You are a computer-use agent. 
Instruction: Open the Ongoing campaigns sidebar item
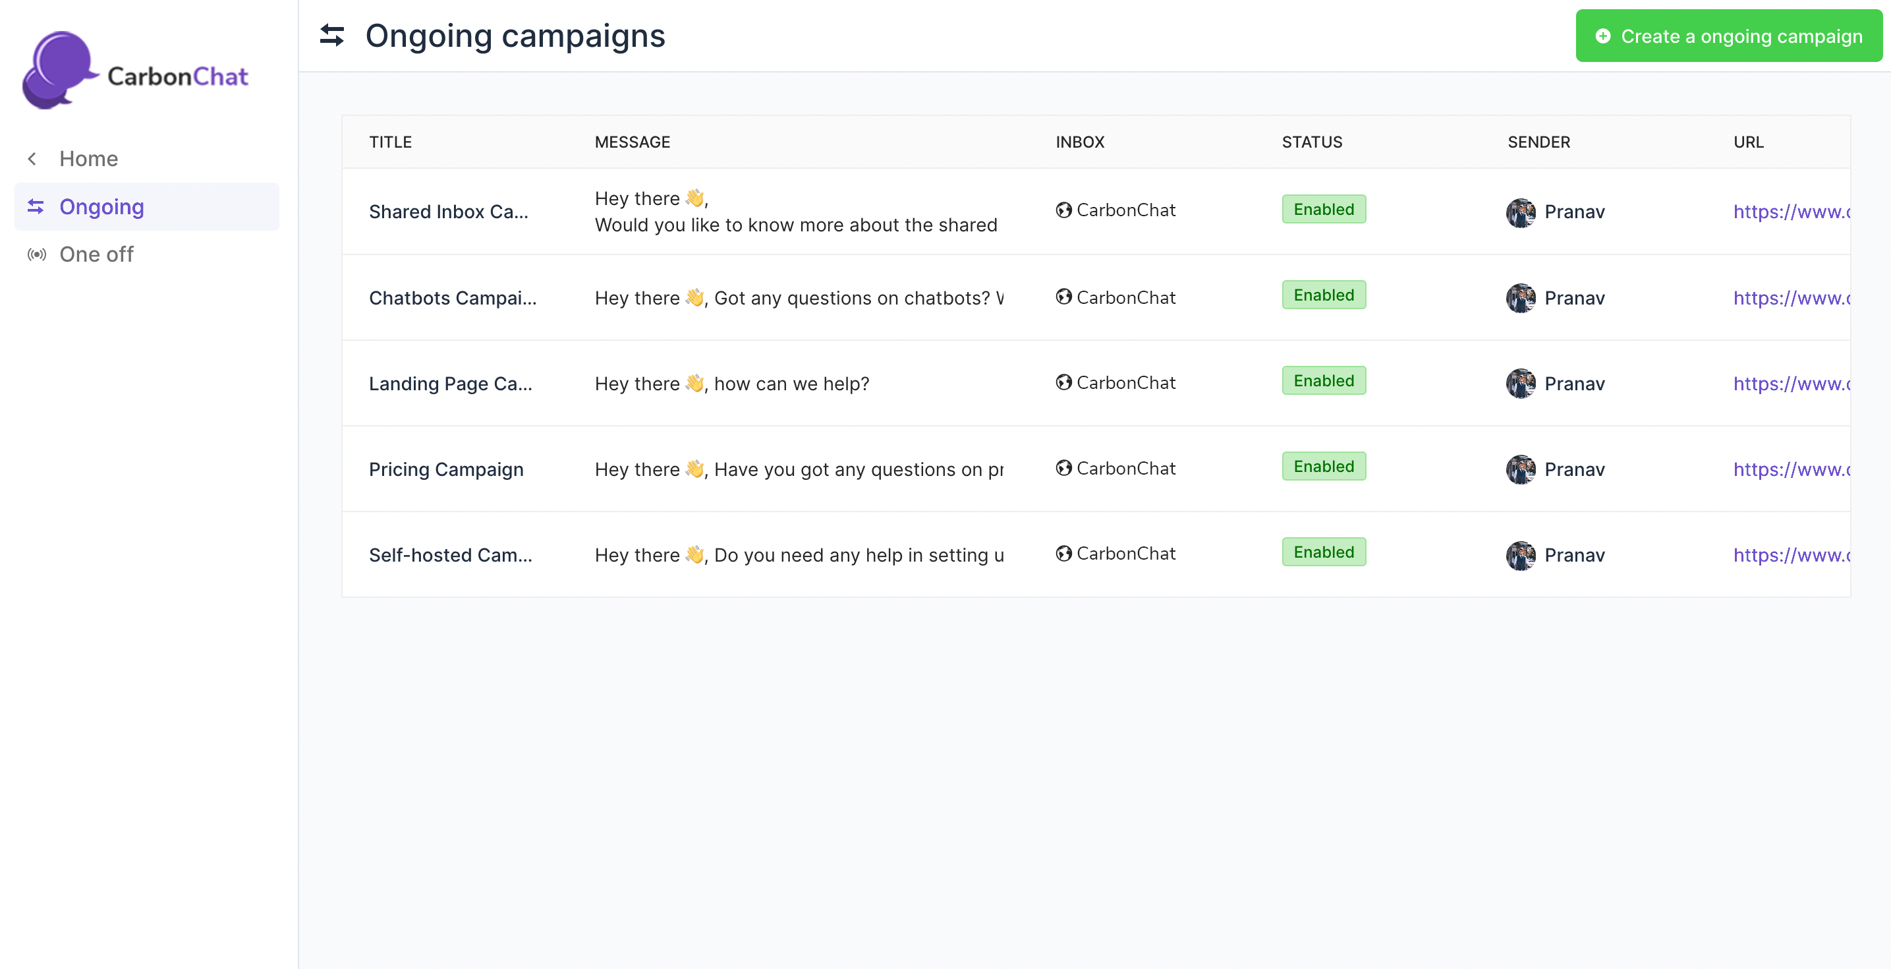[101, 206]
